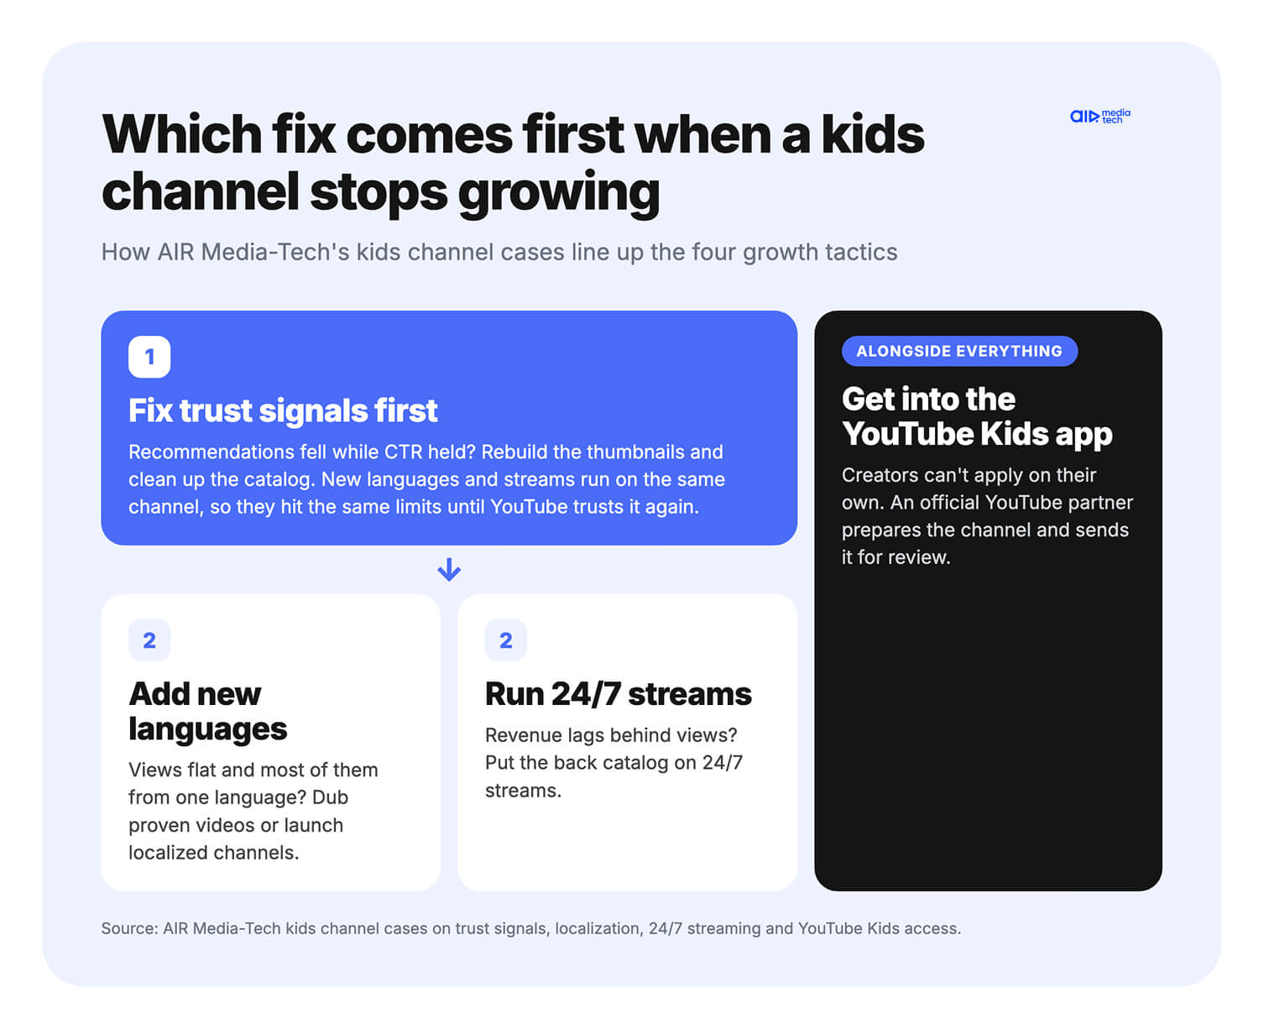Click the paragraph starting 'Recommendations fell while CTR held?'
The width and height of the screenshot is (1264, 1029).
click(426, 479)
